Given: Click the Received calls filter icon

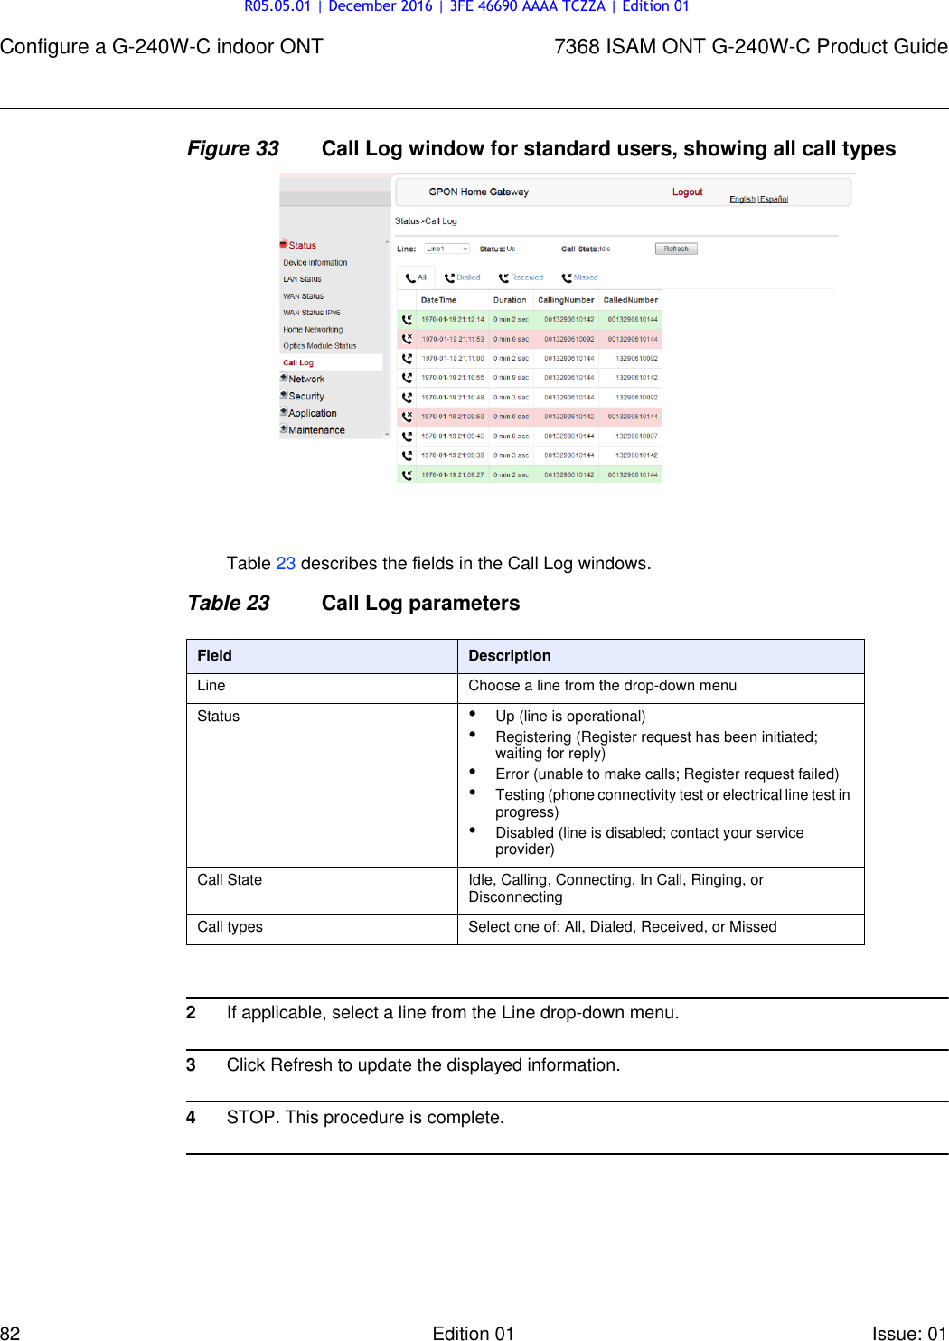Looking at the screenshot, I should pos(503,277).
